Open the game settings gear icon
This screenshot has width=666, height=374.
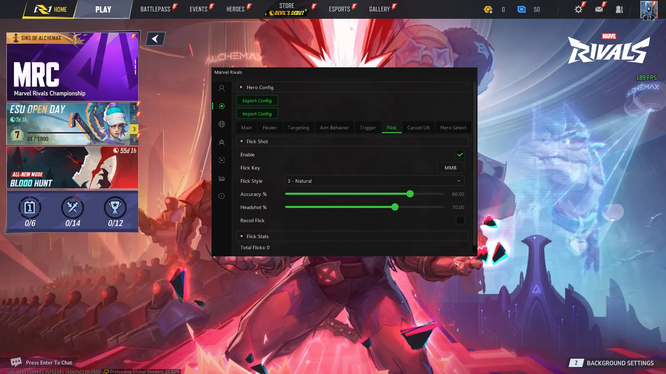click(578, 9)
